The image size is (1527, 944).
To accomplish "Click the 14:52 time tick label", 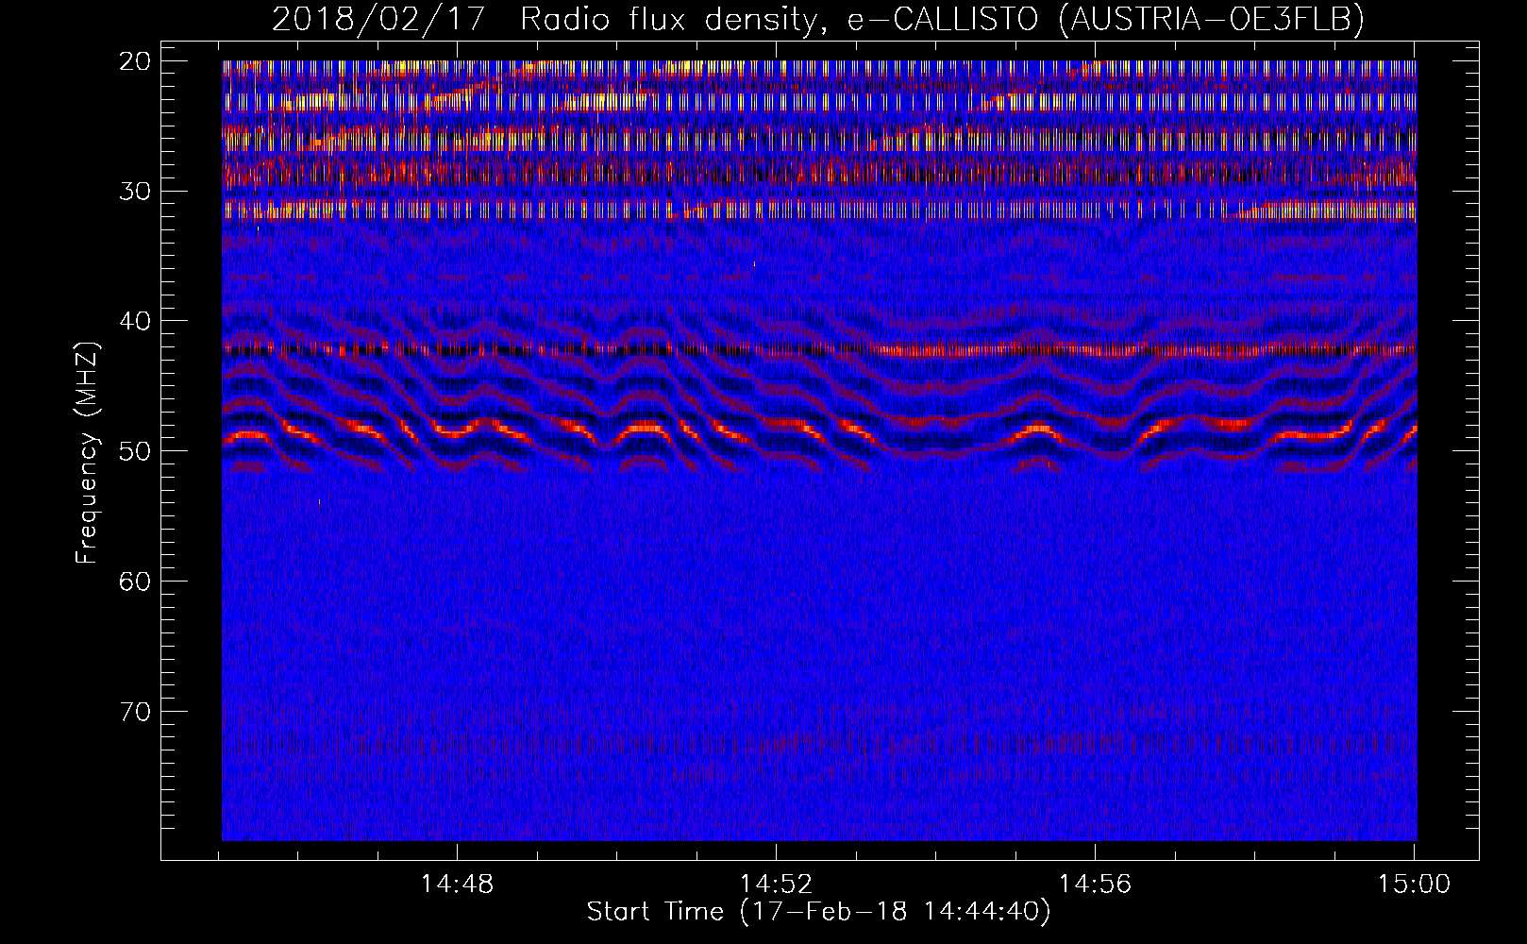I will (776, 885).
